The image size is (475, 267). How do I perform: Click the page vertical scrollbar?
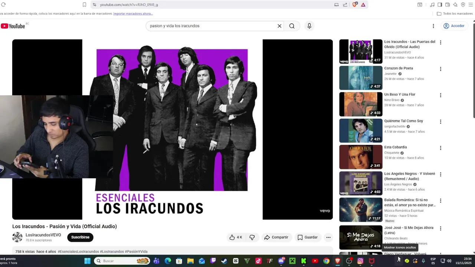pyautogui.click(x=473, y=70)
